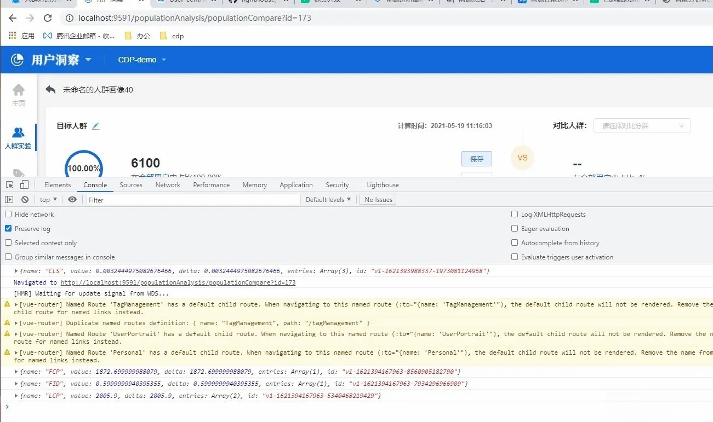Enable Log XMLHttpRequests checkbox

[x=515, y=215]
